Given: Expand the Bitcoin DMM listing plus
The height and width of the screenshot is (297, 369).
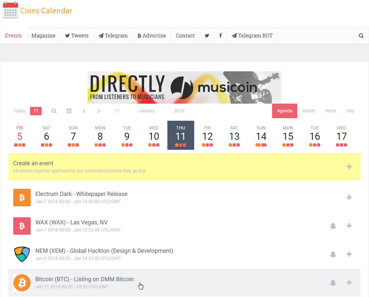Looking at the screenshot, I should [x=349, y=282].
